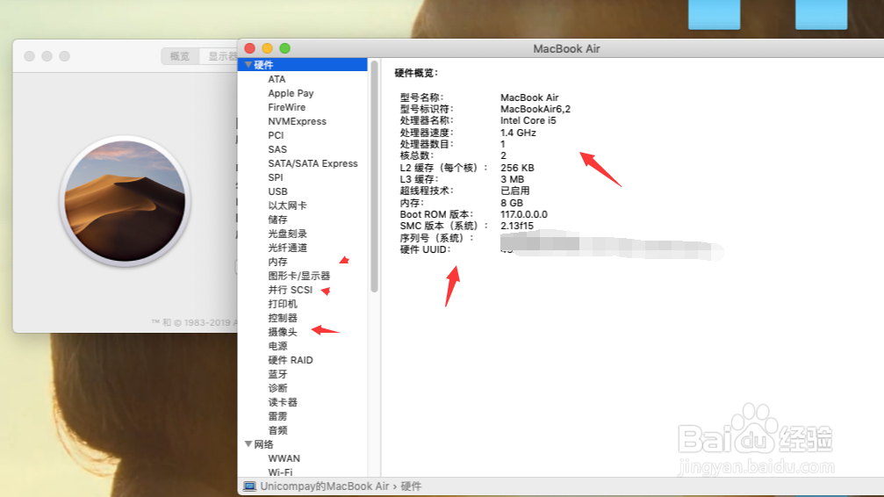This screenshot has width=884, height=497.
Task: Select 并行 SCSI entry
Action: pos(290,290)
